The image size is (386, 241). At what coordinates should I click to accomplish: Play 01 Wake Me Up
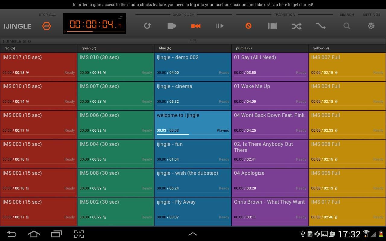click(270, 96)
